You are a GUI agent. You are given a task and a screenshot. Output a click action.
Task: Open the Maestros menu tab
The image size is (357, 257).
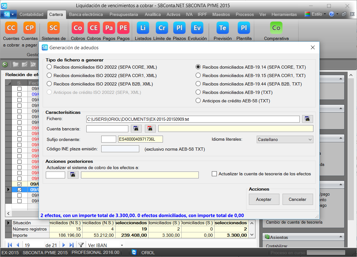point(221,14)
